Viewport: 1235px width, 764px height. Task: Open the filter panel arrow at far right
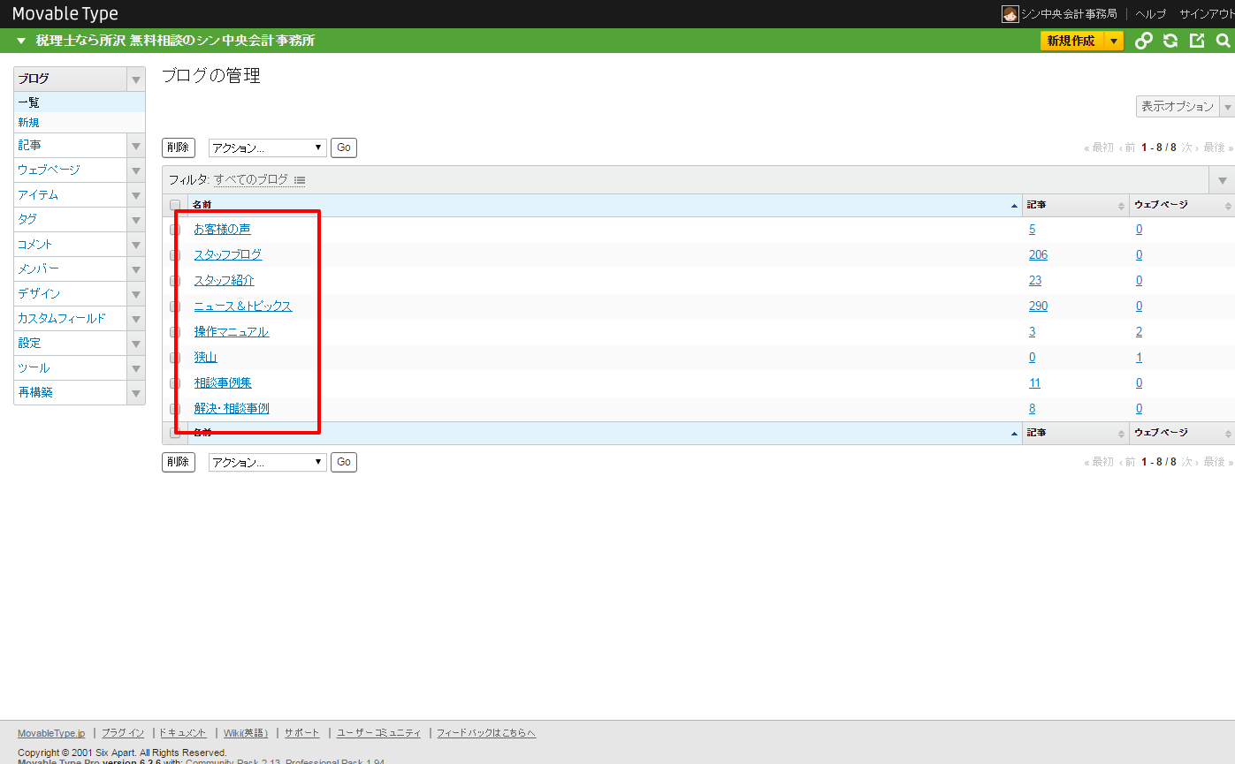pos(1222,180)
